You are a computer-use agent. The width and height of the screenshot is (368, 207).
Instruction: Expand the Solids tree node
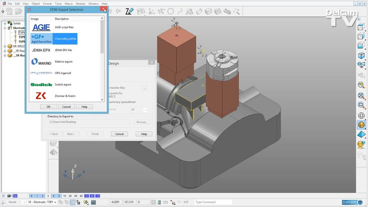pyautogui.click(x=5, y=24)
